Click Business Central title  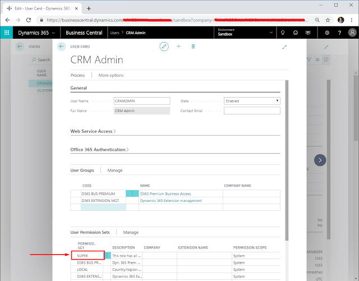pos(84,33)
